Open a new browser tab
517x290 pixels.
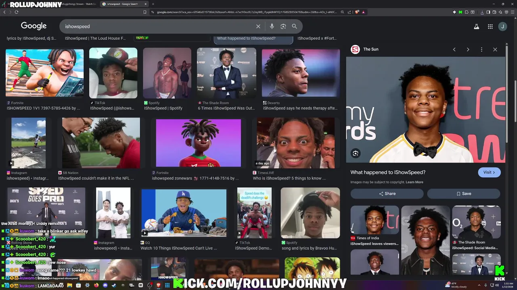tap(153, 4)
